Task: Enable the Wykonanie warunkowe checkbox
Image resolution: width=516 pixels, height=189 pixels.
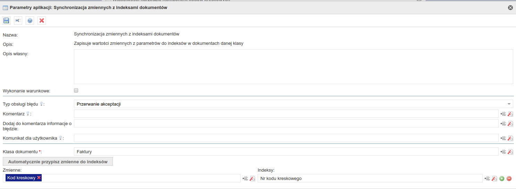Action: 76,90
